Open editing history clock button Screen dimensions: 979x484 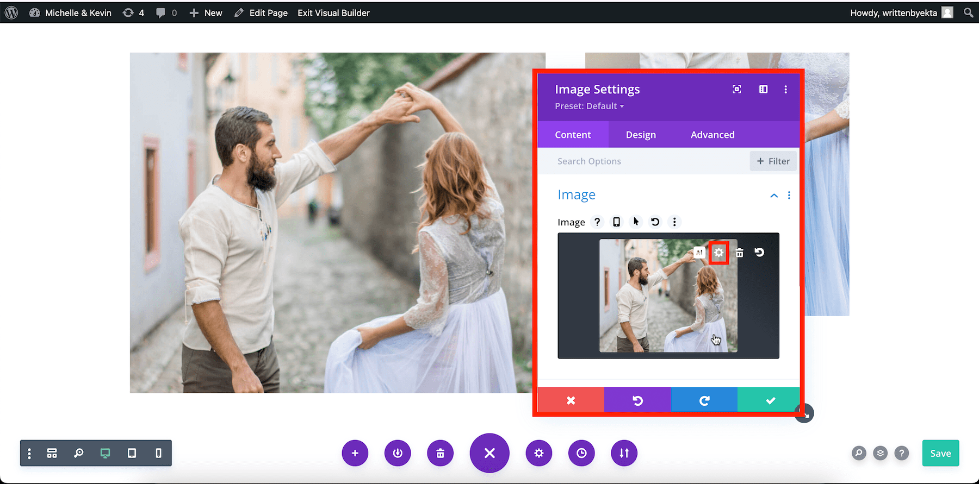click(581, 453)
